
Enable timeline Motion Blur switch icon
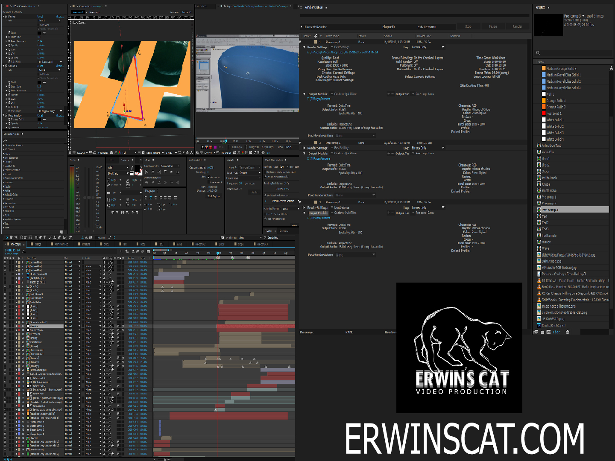point(142,251)
